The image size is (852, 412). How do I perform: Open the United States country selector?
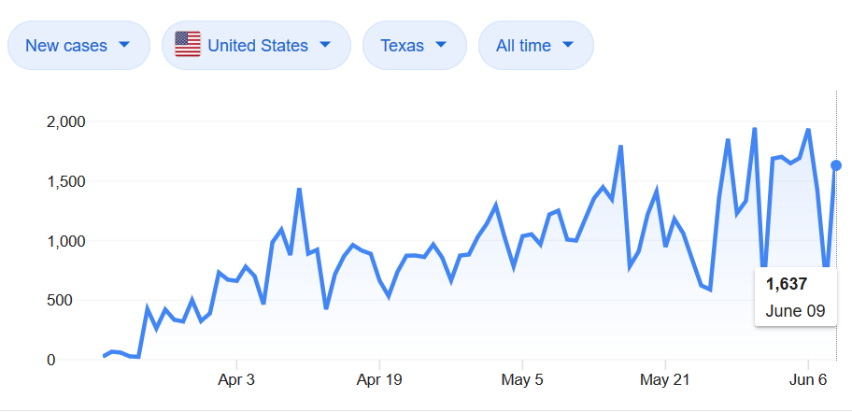click(x=256, y=45)
